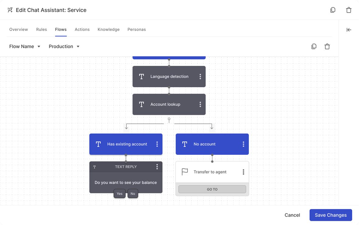Open Account lookup node options menu
The image size is (359, 225).
click(200, 104)
